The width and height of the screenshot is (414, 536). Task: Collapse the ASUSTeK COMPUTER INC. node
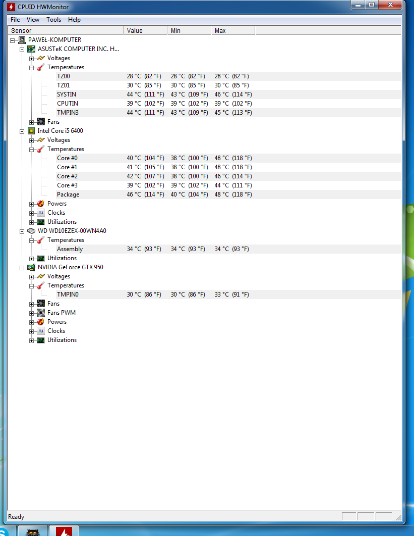click(x=22, y=50)
